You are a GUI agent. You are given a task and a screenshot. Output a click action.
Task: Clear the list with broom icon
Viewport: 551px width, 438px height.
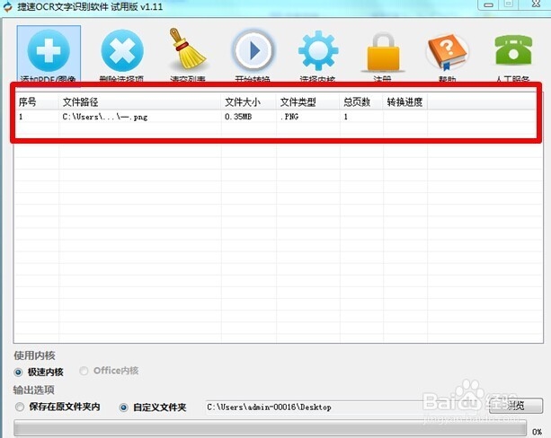click(187, 48)
